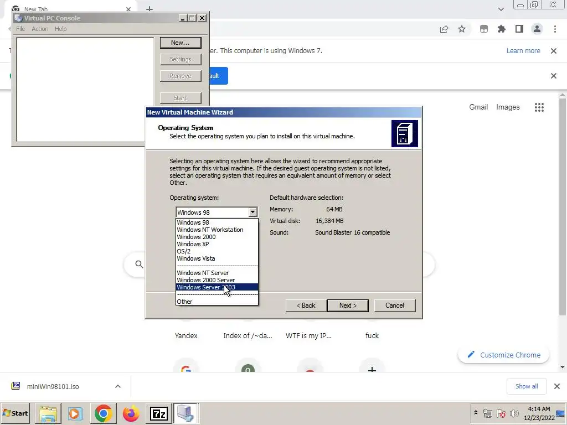Screen dimensions: 567x425
Task: Open Images link
Action: point(508,107)
